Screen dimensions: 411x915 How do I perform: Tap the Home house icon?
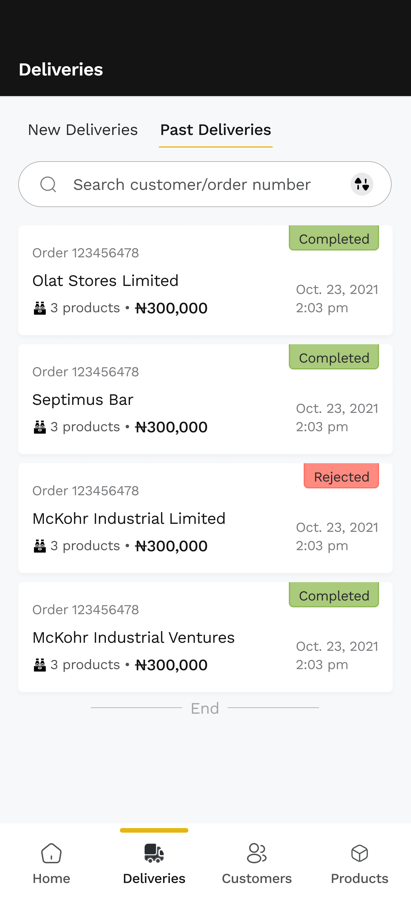point(51,853)
